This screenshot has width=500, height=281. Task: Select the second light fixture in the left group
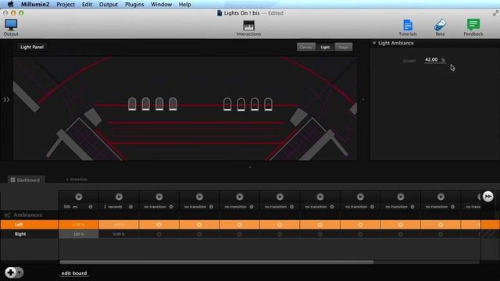[x=146, y=104]
